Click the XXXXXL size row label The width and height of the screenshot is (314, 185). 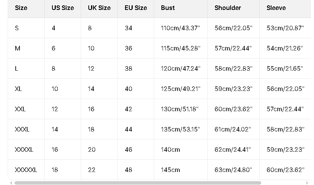click(26, 170)
